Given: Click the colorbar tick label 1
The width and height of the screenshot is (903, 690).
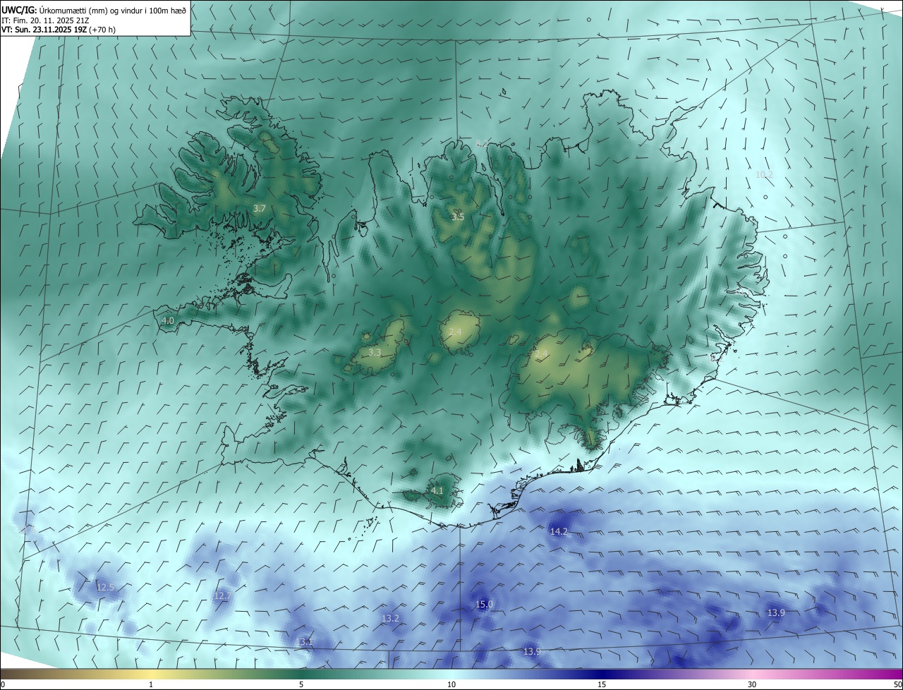Looking at the screenshot, I should [151, 684].
